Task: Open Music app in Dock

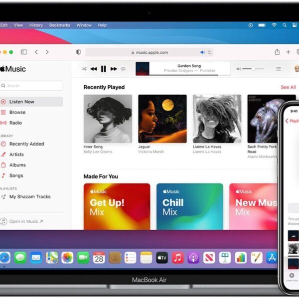Action: tap(178, 258)
